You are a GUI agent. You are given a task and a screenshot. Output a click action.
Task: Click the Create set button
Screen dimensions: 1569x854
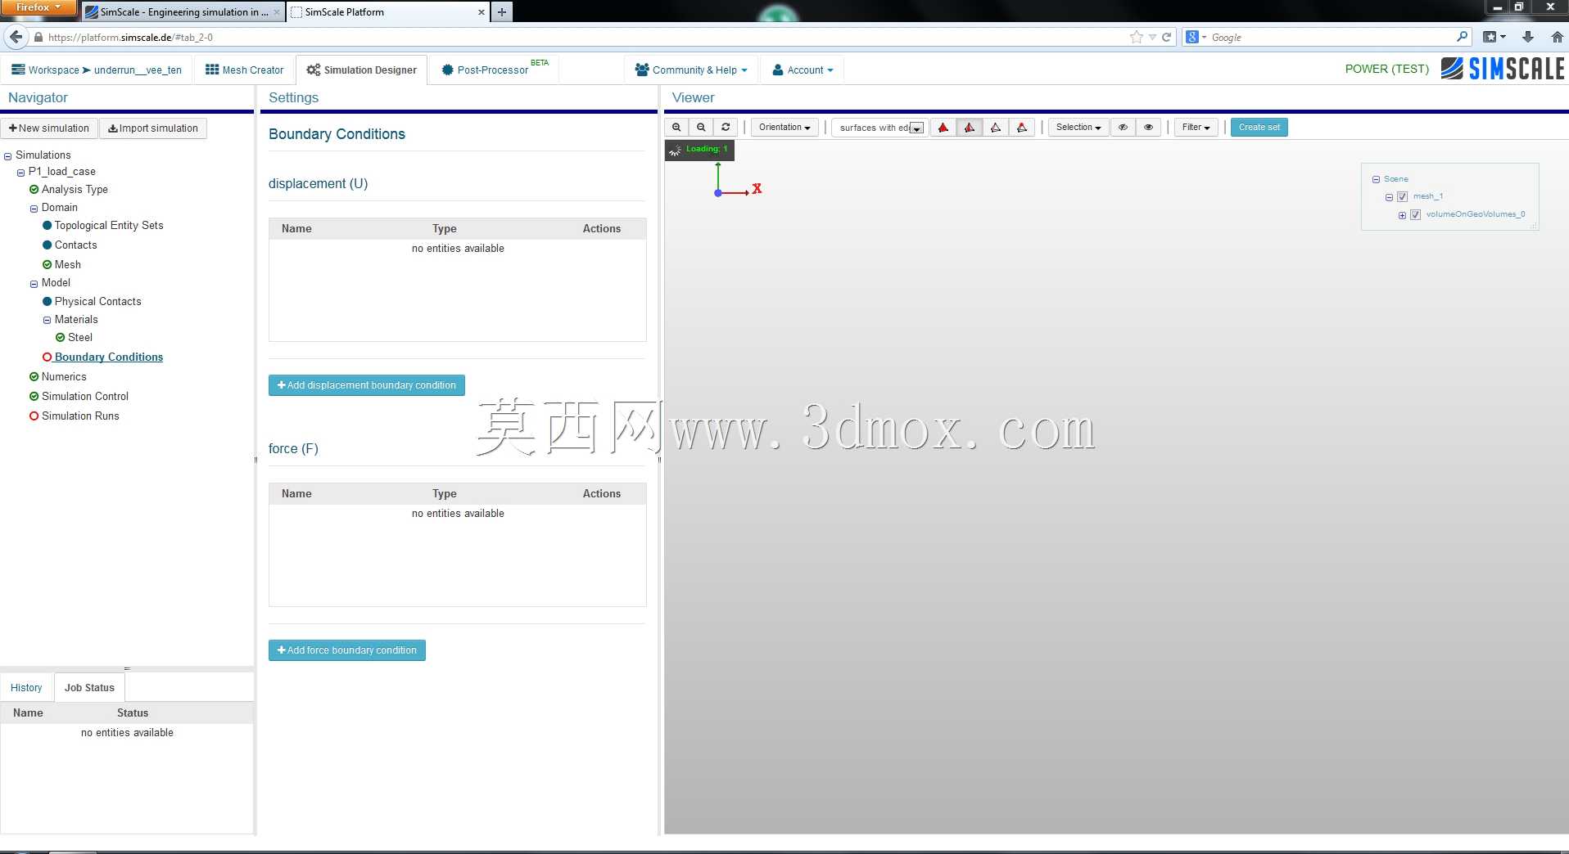point(1259,128)
